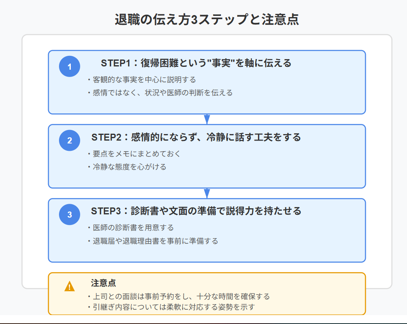
Task: Select the STEP1 復帰困難という事実 heading
Action: (x=196, y=63)
